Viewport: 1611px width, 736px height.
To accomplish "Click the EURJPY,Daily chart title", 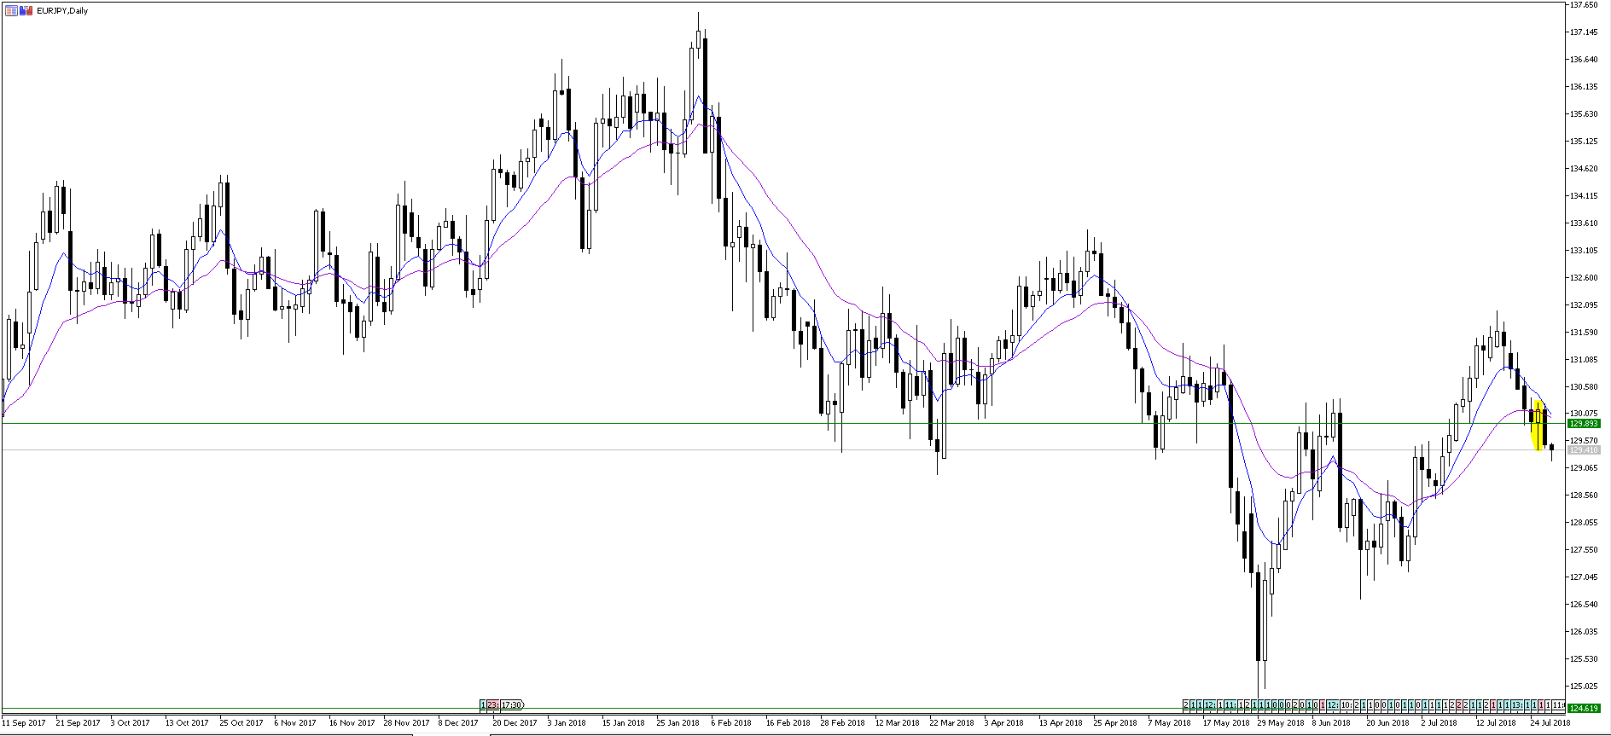I will pos(62,10).
